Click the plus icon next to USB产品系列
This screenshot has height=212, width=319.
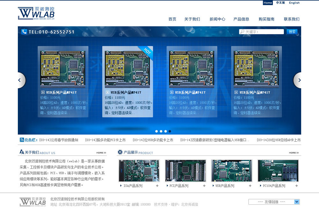pyautogui.click(x=250, y=186)
